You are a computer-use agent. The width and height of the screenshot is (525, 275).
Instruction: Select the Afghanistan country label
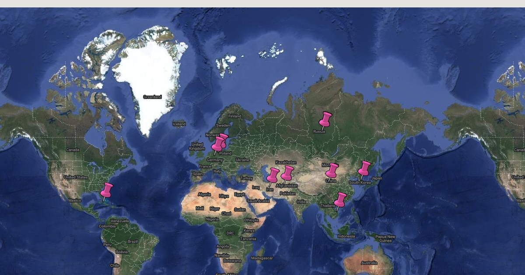[287, 186]
